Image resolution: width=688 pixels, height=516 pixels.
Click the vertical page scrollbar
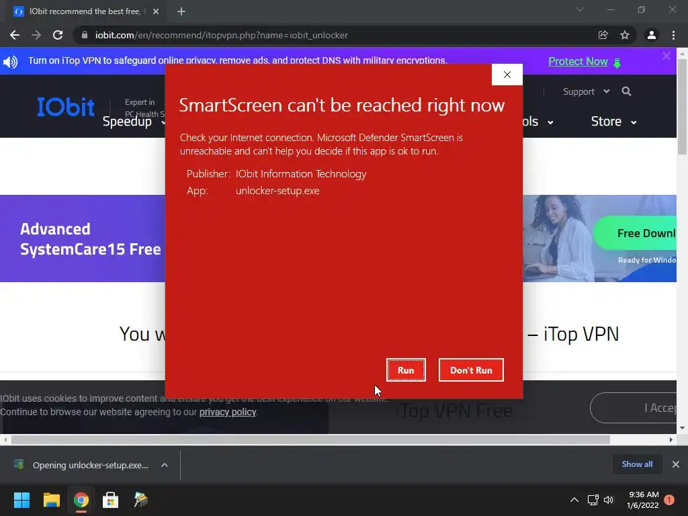[682, 107]
